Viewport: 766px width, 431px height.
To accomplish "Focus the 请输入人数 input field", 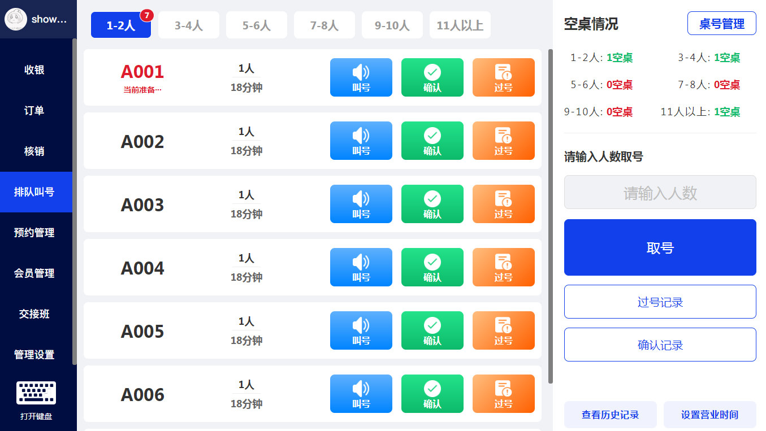I will pyautogui.click(x=660, y=193).
